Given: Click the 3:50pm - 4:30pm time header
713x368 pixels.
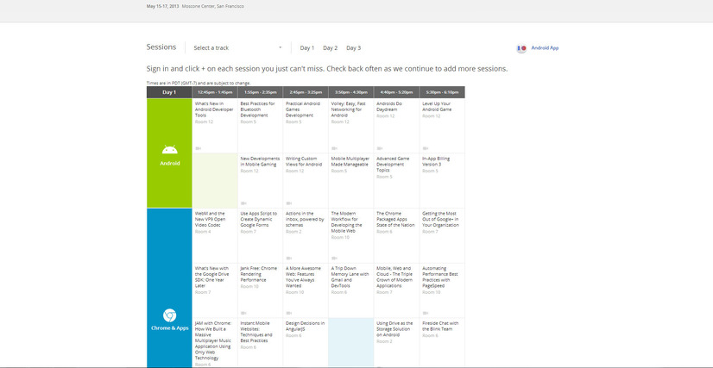Looking at the screenshot, I should 351,92.
